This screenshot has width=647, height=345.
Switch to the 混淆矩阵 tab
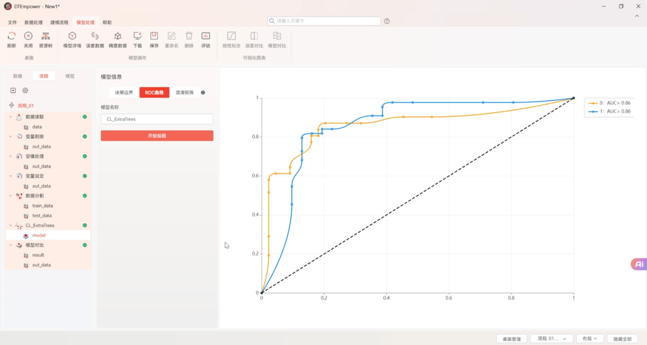184,92
